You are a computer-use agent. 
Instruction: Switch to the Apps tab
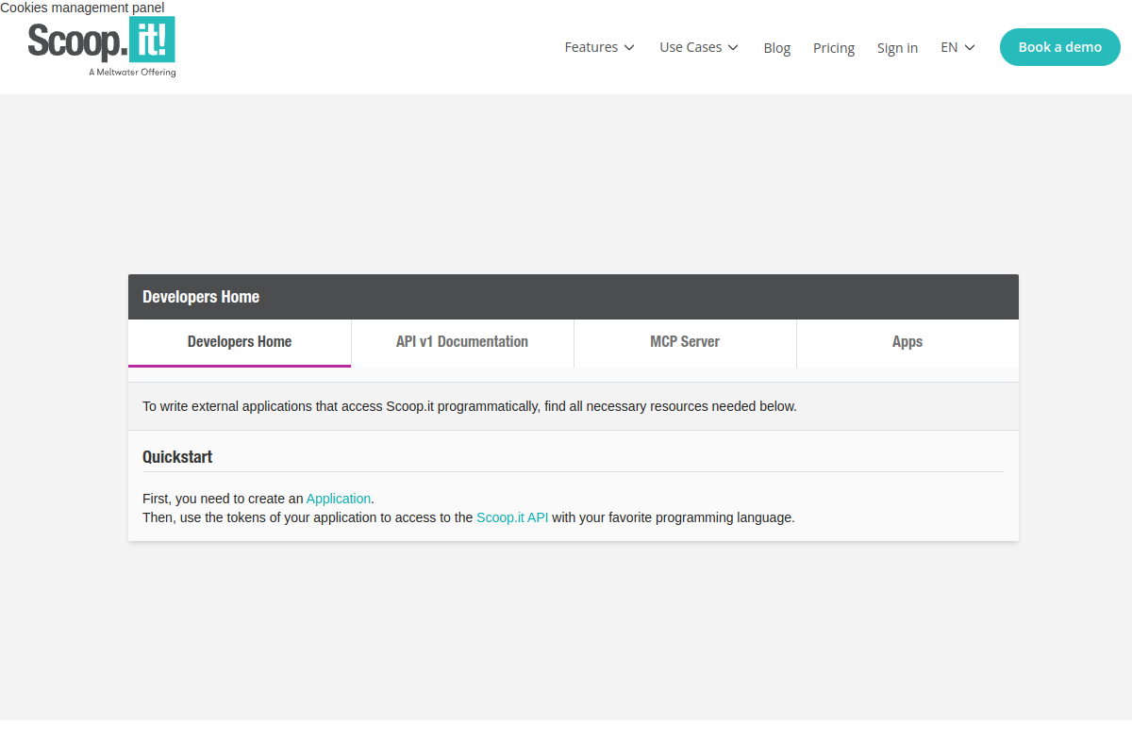[x=907, y=342]
